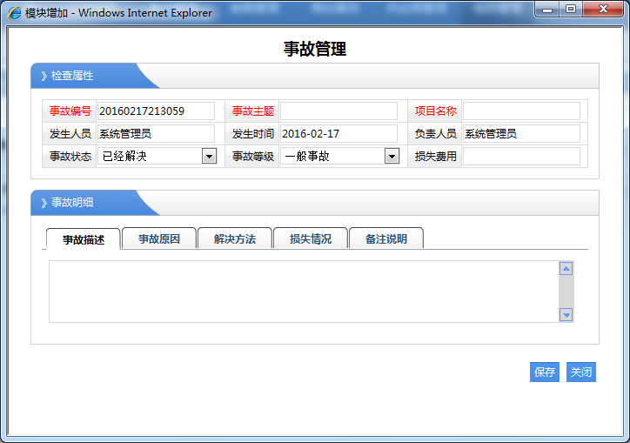Screen dimensions: 630x443
Task: Click the 检查属性 section chevron icon
Action: tap(44, 76)
